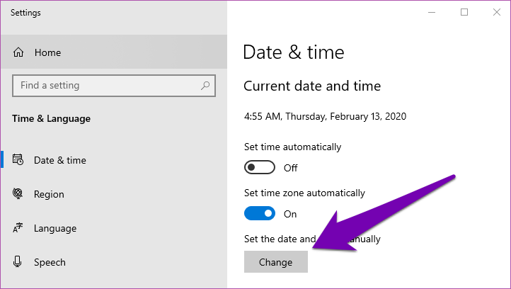Go to Settings Home
Viewport: 511px width, 289px height.
point(47,52)
